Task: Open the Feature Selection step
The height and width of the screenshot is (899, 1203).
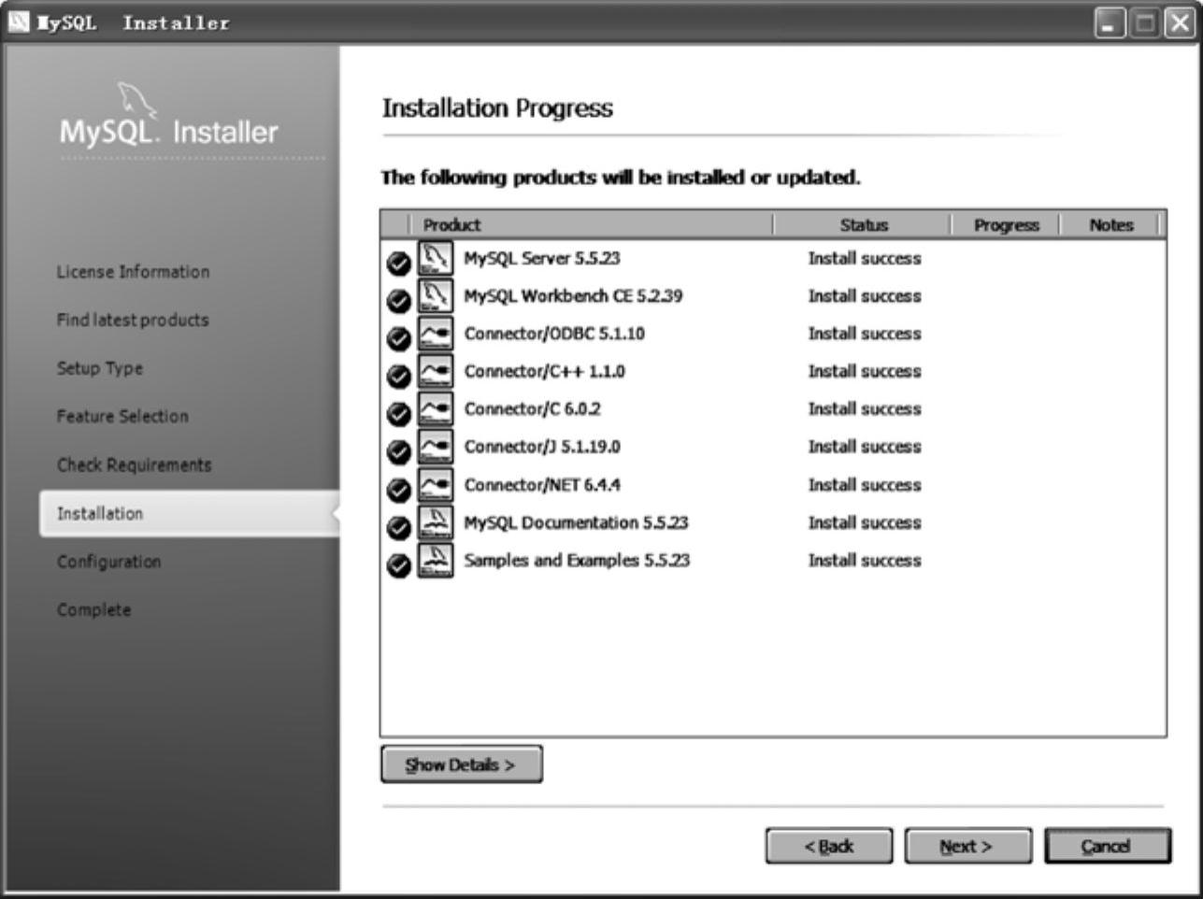Action: pyautogui.click(x=122, y=417)
